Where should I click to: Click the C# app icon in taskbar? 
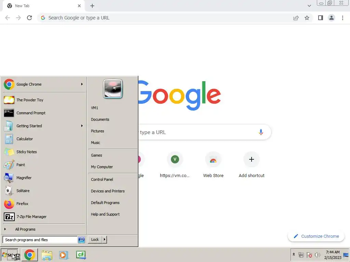click(81, 255)
